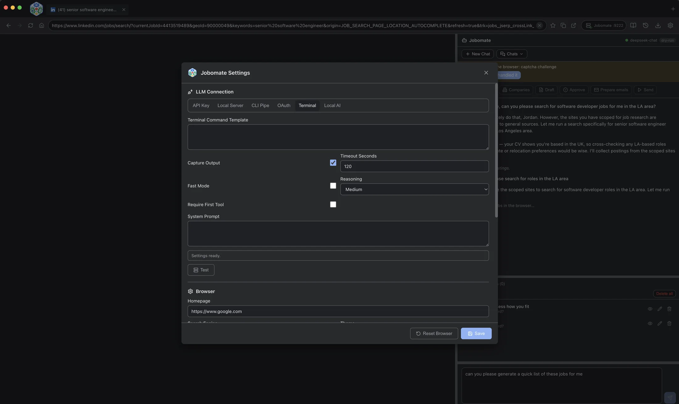
Task: Click the Draft action button
Action: [x=546, y=90]
